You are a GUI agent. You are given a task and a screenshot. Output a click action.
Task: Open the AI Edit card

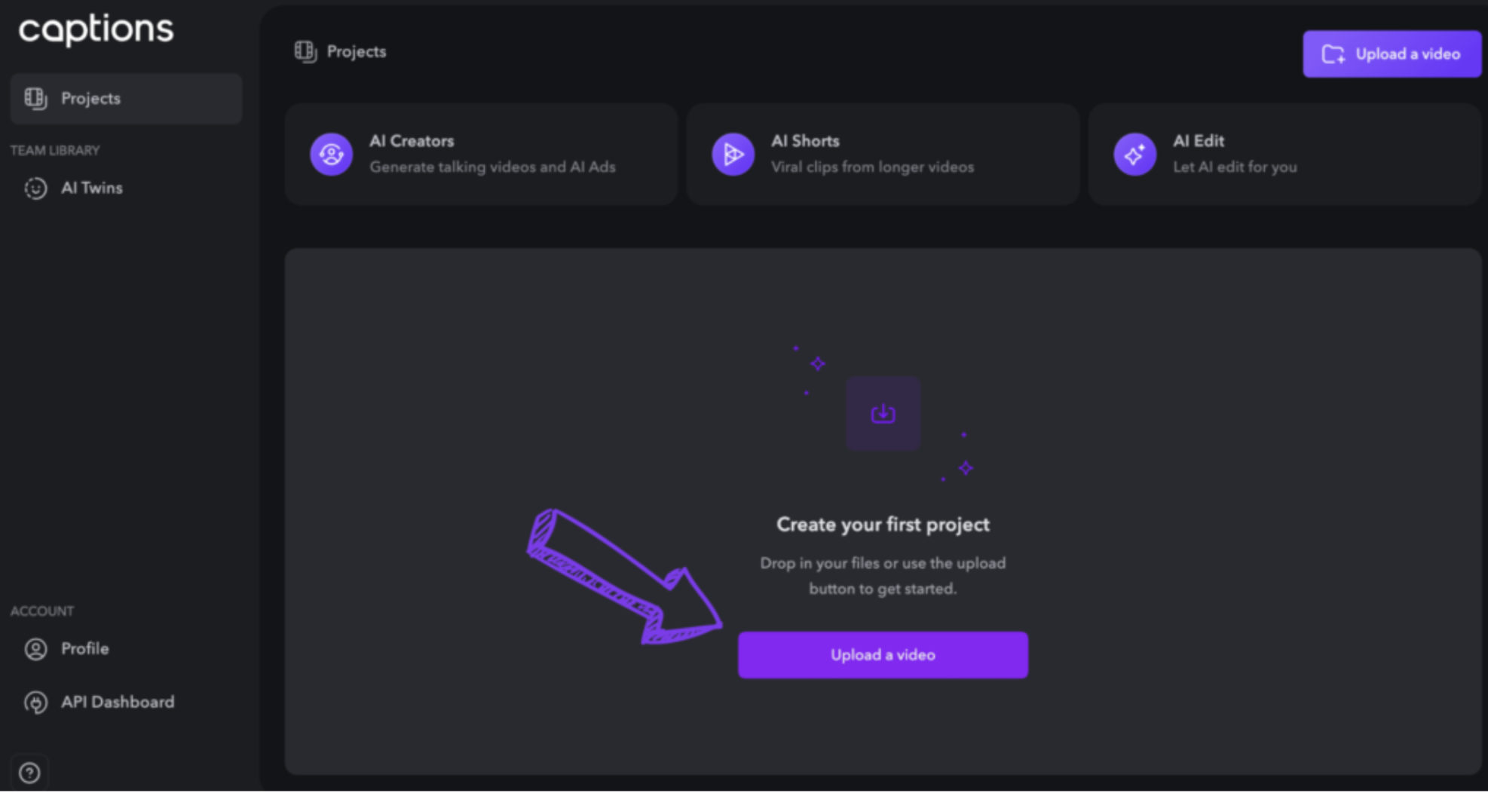coord(1284,155)
